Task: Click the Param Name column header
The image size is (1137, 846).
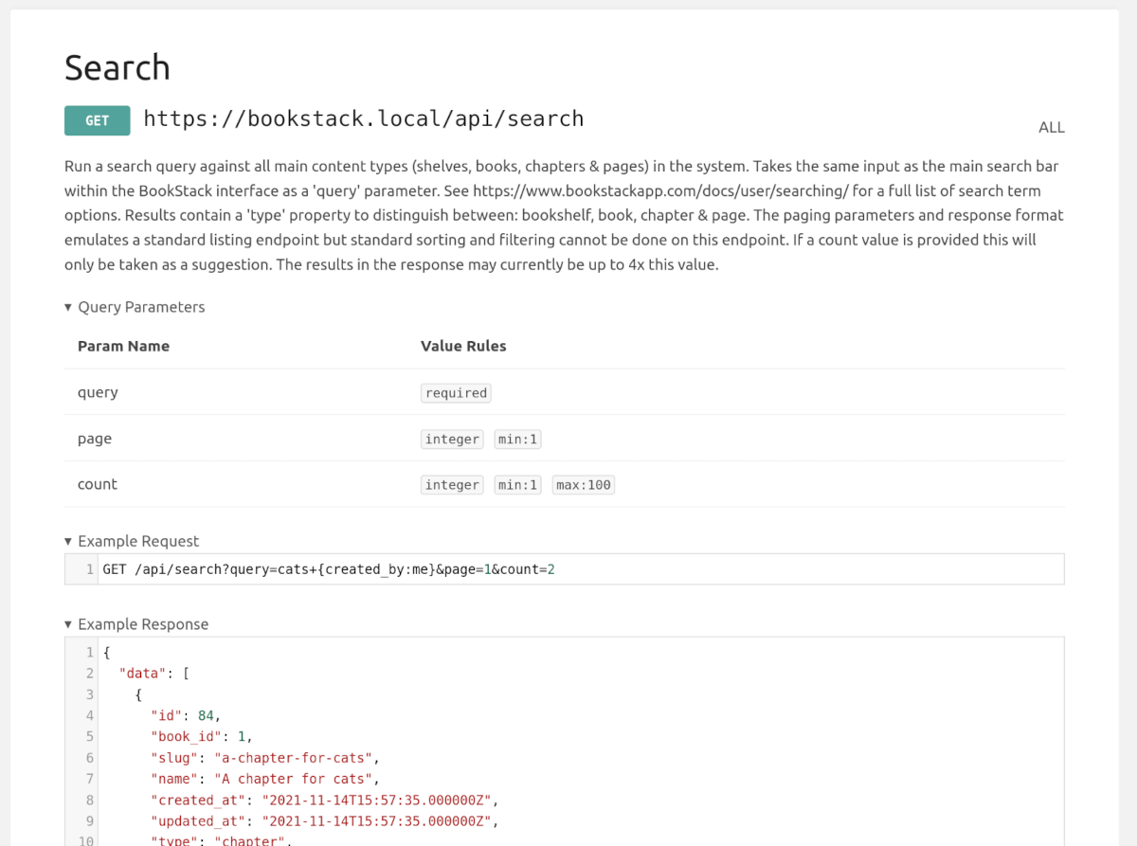Action: (123, 346)
